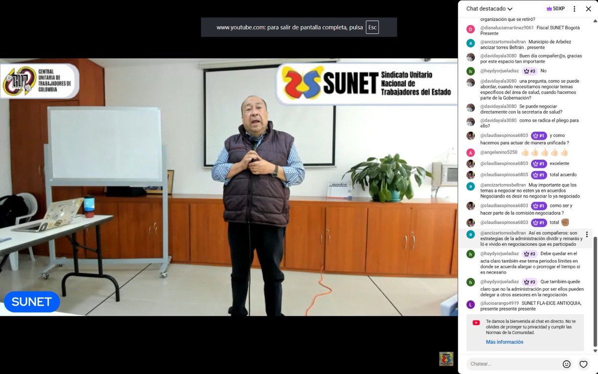The width and height of the screenshot is (598, 374).
Task: Click the CUT Colombia logo overlay in the video
Action: click(40, 80)
